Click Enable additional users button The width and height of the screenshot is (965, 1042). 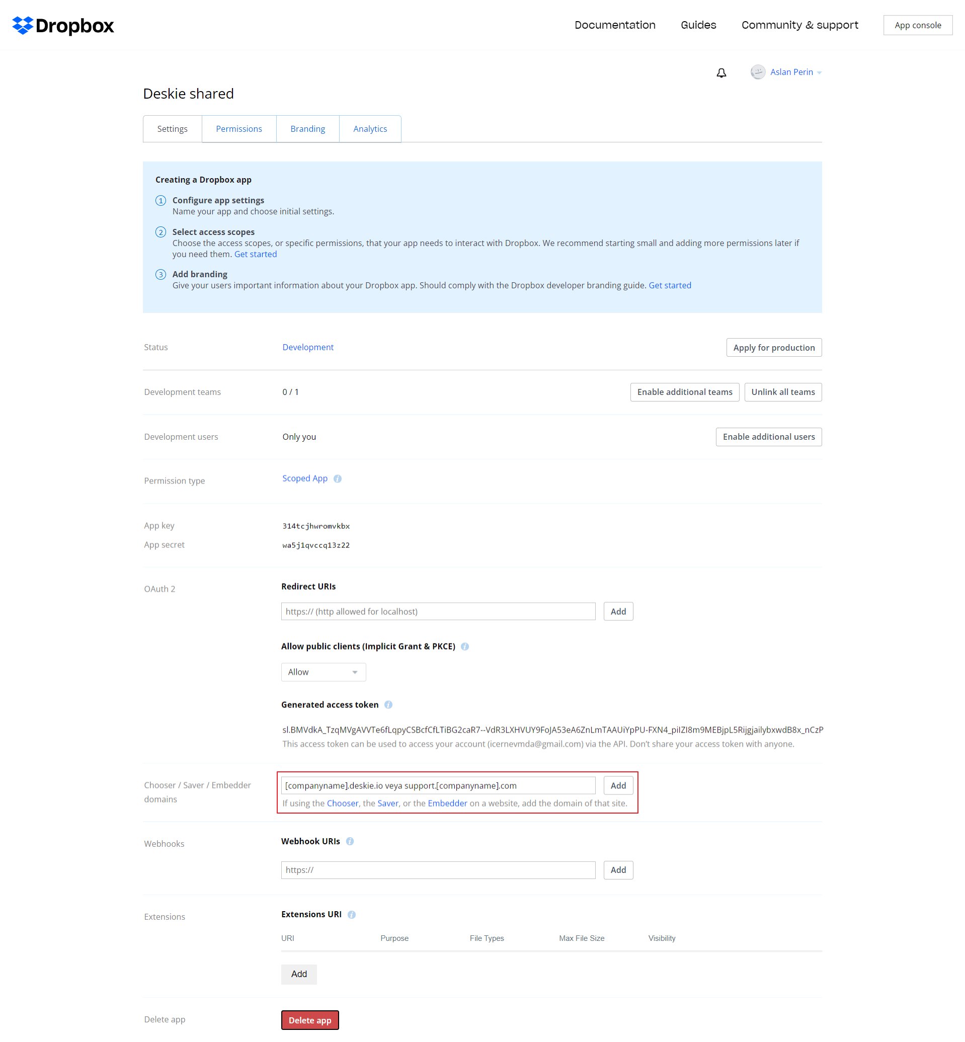point(769,437)
